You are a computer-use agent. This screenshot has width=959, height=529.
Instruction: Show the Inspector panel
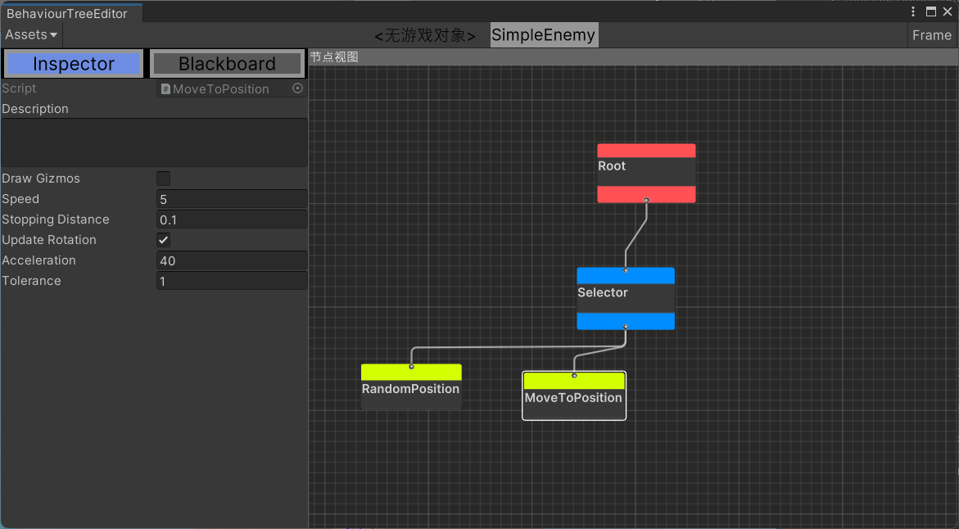click(x=74, y=64)
